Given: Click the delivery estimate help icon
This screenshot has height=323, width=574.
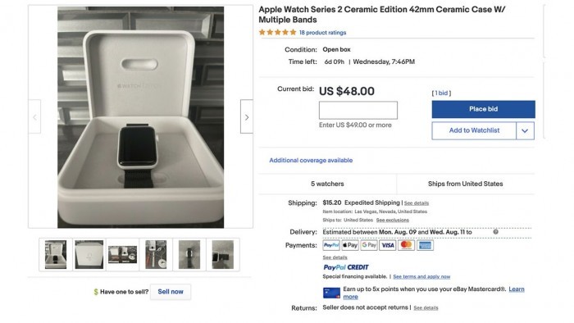Looking at the screenshot, I should [495, 232].
